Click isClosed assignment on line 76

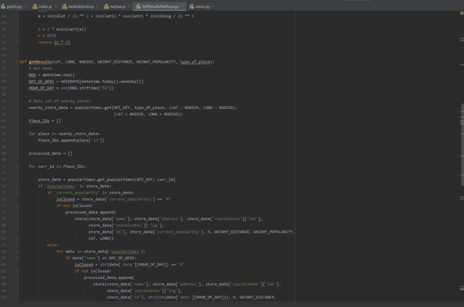(113, 199)
